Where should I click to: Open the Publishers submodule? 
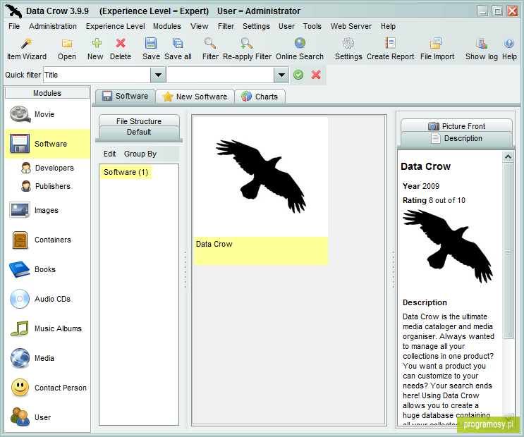tap(46, 186)
